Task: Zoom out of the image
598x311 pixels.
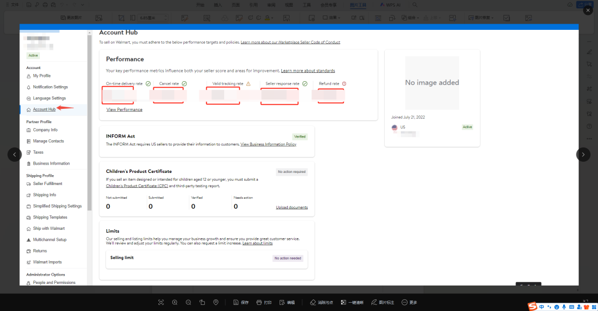Action: pyautogui.click(x=188, y=302)
